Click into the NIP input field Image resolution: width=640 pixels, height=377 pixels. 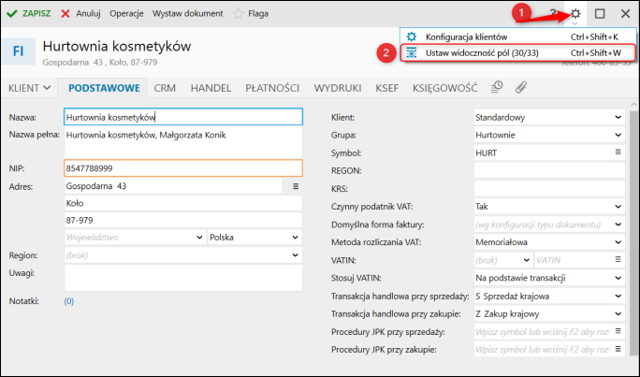(182, 168)
